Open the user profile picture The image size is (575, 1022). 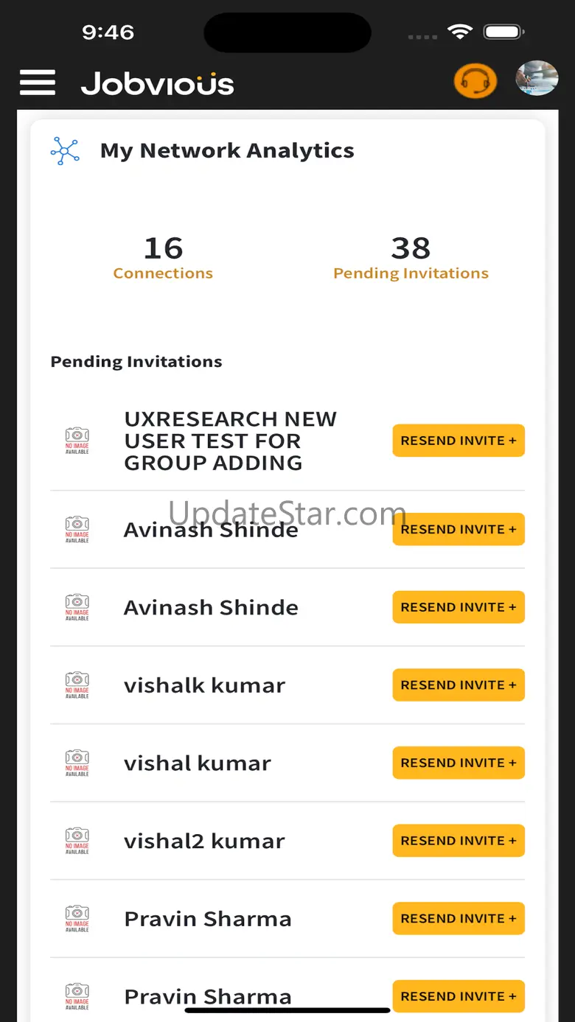point(536,79)
